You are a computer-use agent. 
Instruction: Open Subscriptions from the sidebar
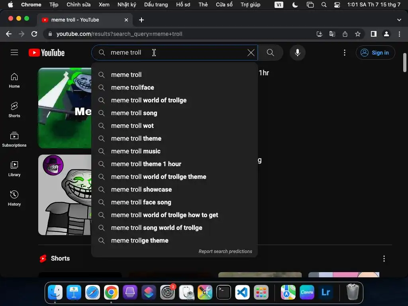pos(14,139)
